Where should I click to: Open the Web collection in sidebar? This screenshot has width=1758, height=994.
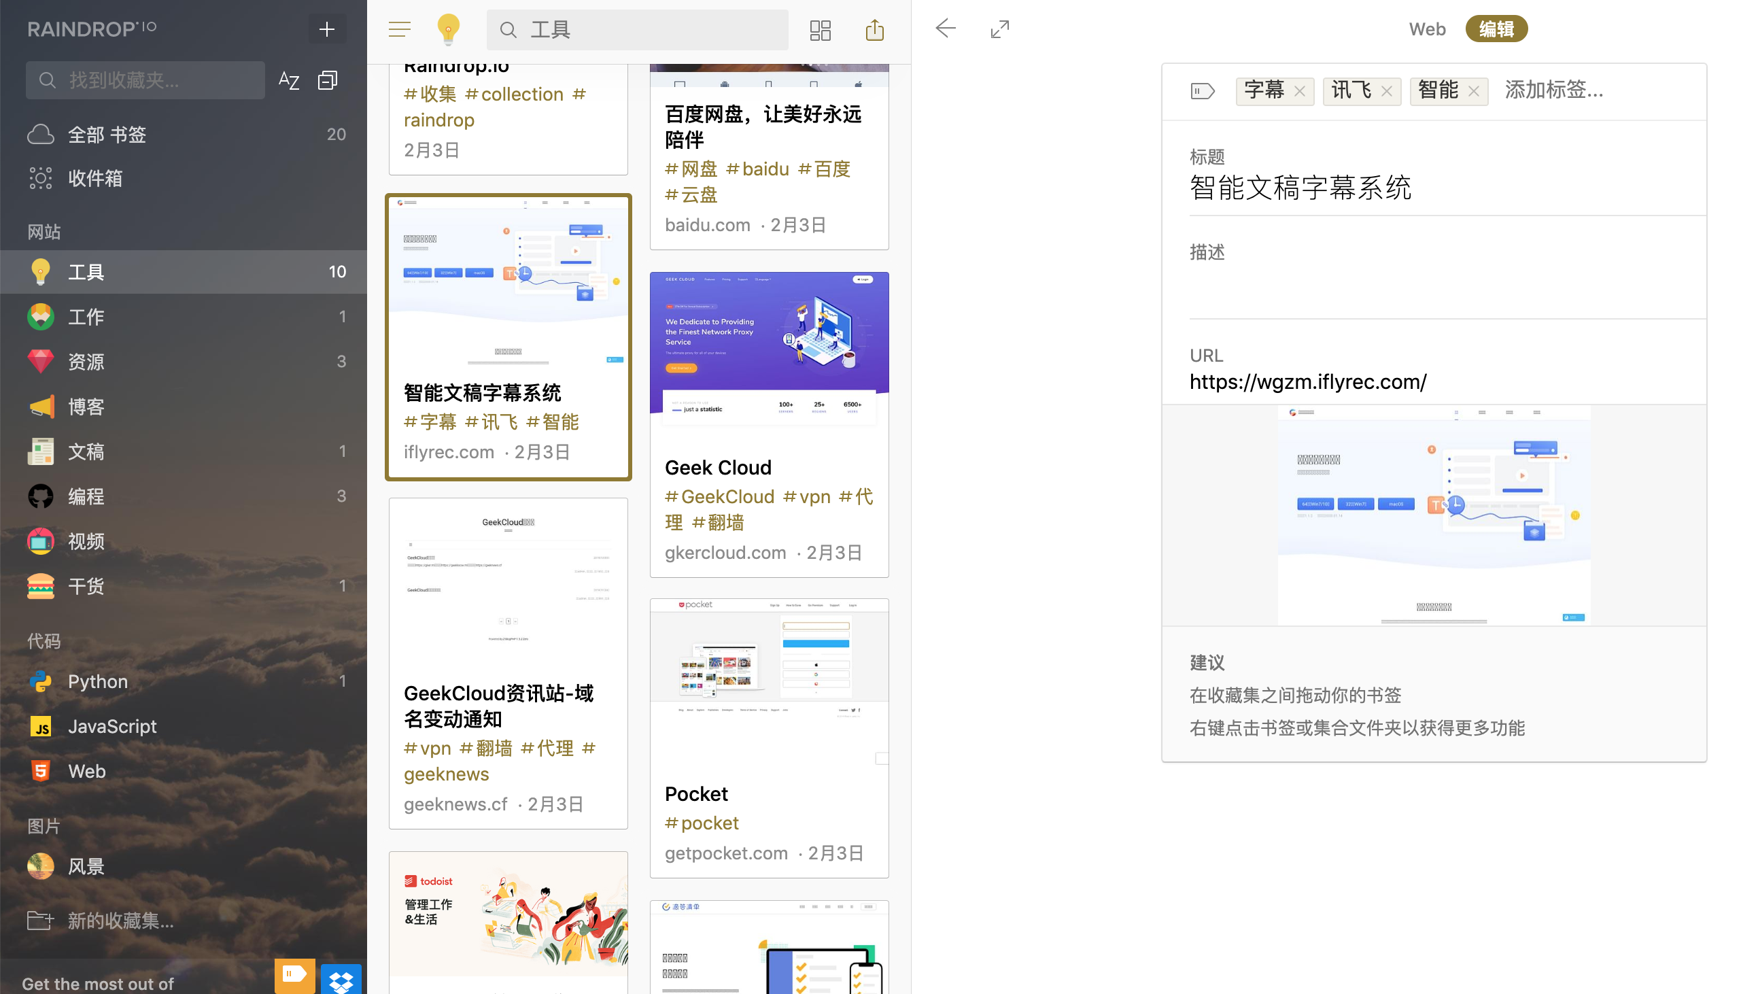184,772
